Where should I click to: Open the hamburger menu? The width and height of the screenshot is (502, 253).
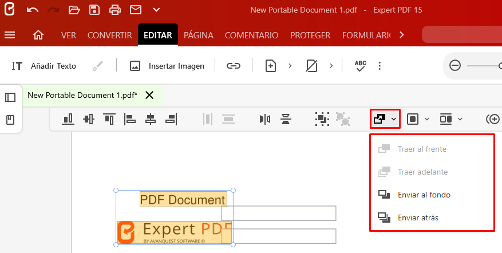coord(10,35)
